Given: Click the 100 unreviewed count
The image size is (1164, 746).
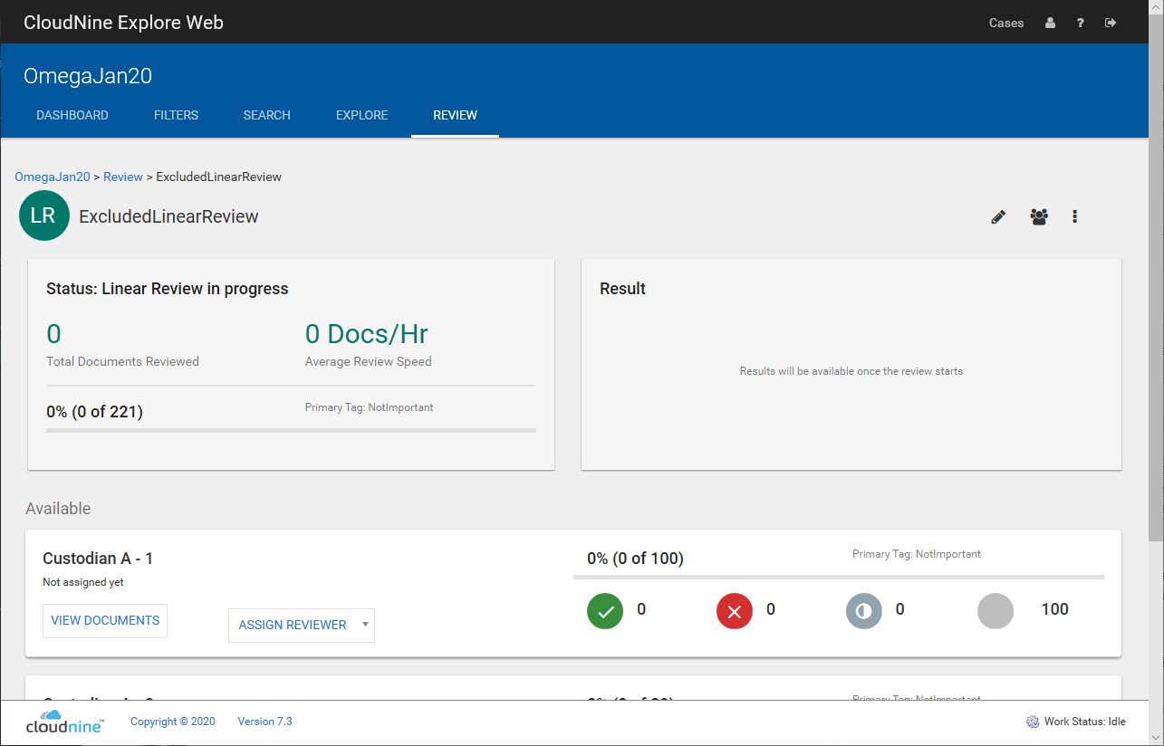Looking at the screenshot, I should coord(1055,609).
